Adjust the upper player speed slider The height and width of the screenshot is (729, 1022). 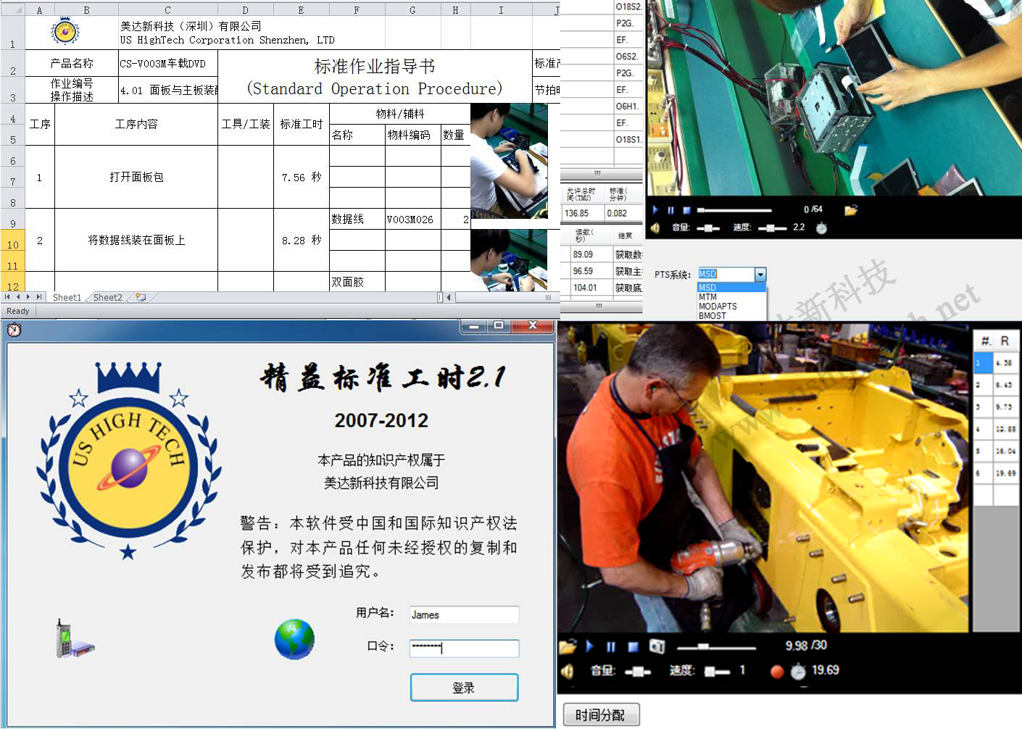click(772, 228)
